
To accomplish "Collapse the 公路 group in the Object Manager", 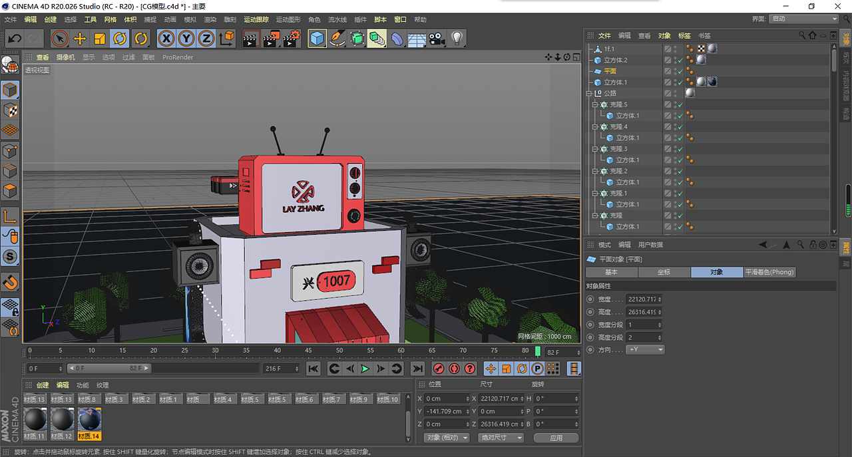I will tap(590, 93).
